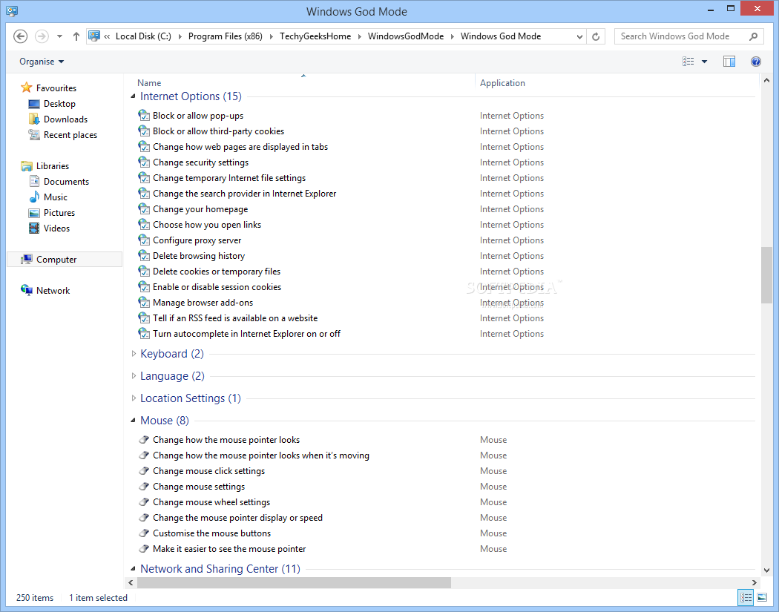Sort by the Application column header
This screenshot has width=779, height=612.
pos(502,83)
